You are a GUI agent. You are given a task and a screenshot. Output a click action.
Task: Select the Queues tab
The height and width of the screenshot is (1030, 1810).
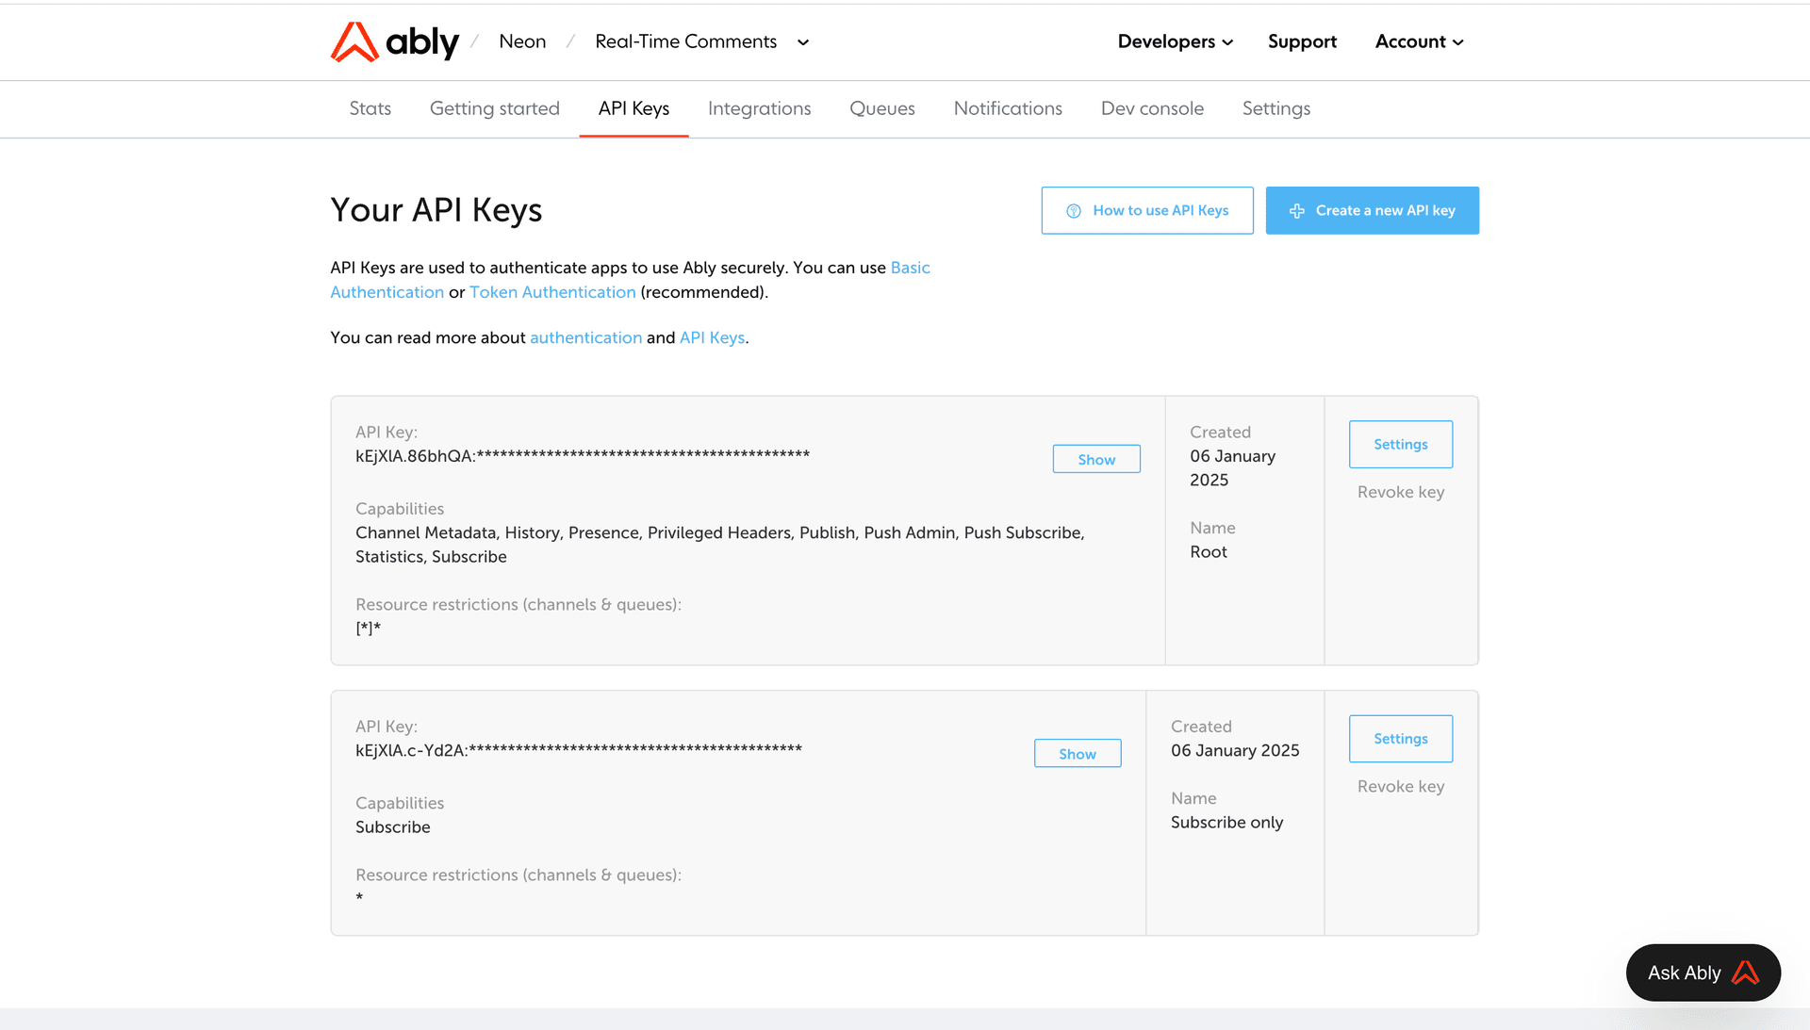point(881,108)
